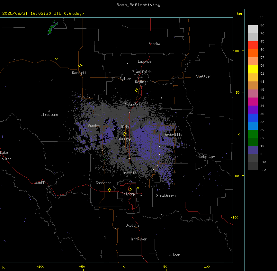Click the Okotoks label

point(132,225)
